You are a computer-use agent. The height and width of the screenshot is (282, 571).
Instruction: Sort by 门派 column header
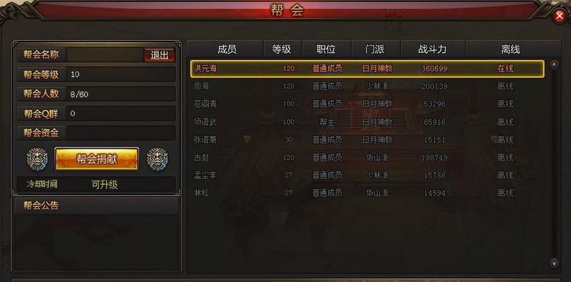point(375,49)
